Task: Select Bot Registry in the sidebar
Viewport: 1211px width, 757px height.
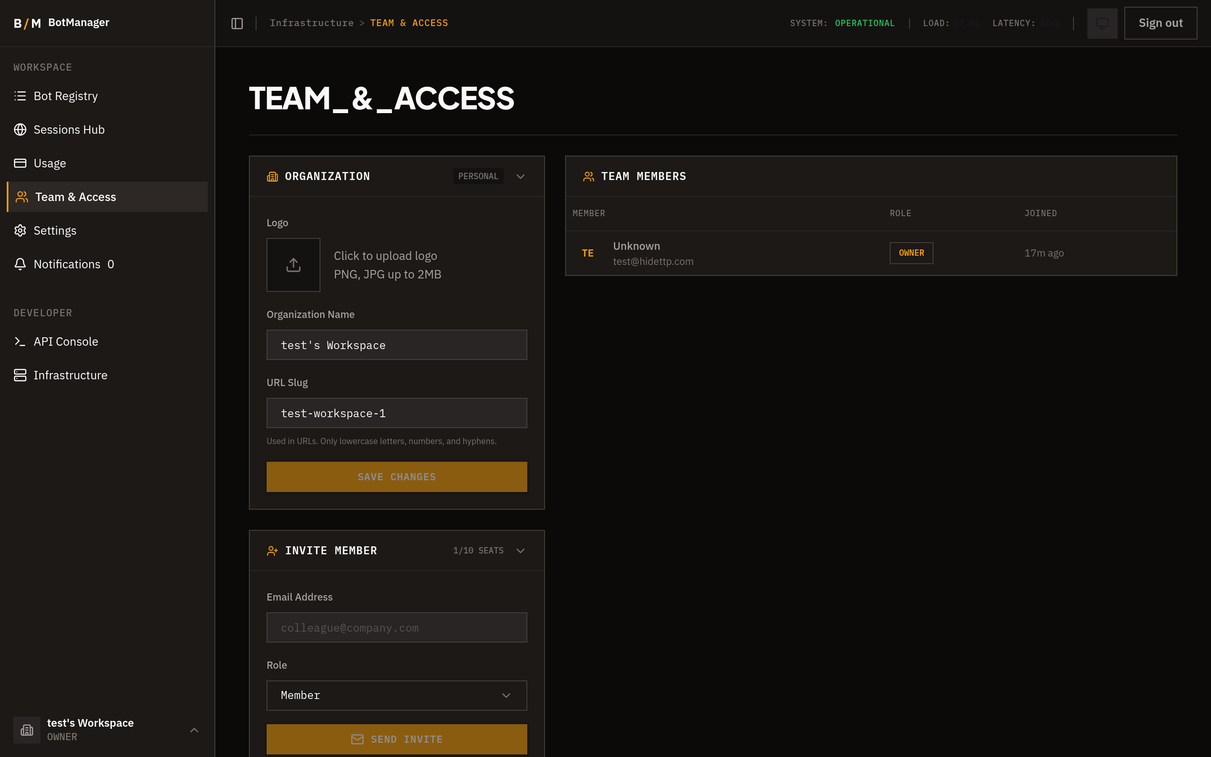Action: (66, 95)
